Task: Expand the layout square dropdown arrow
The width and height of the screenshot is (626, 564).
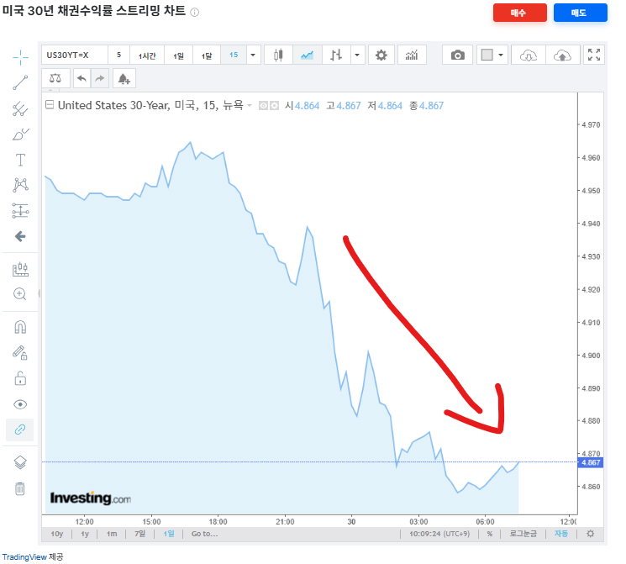Action: [501, 55]
